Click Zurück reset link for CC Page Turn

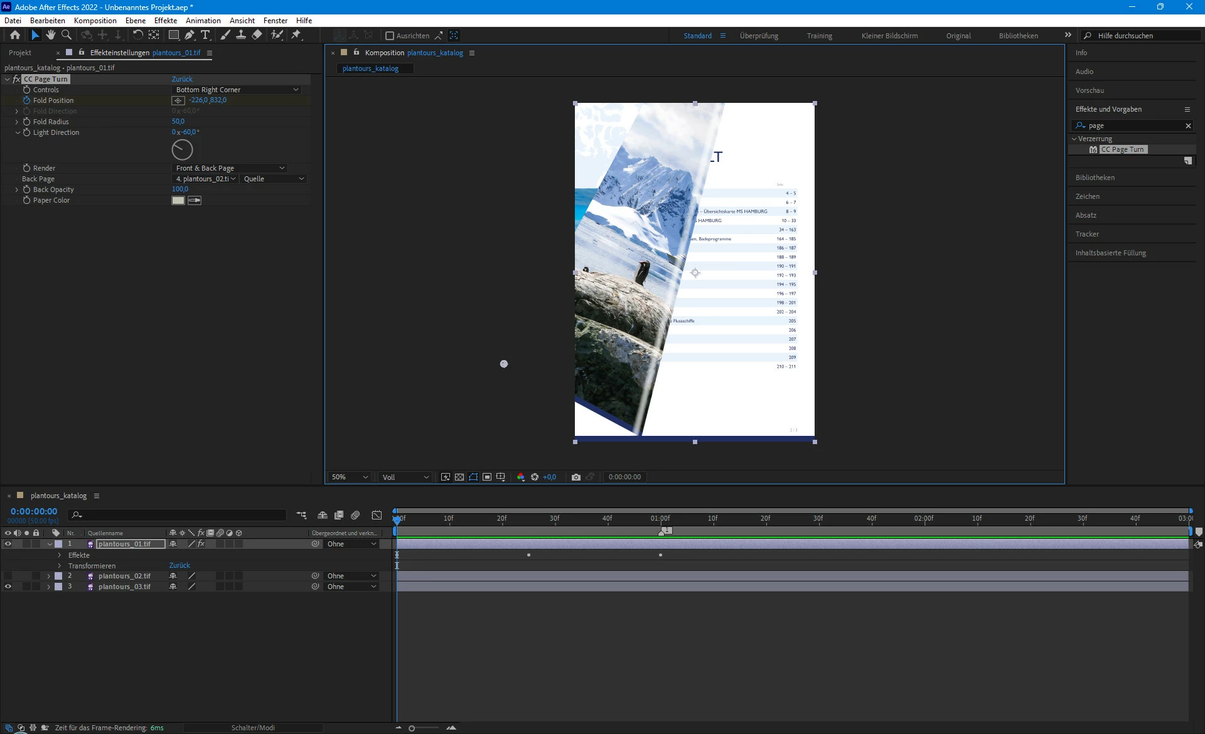click(182, 79)
